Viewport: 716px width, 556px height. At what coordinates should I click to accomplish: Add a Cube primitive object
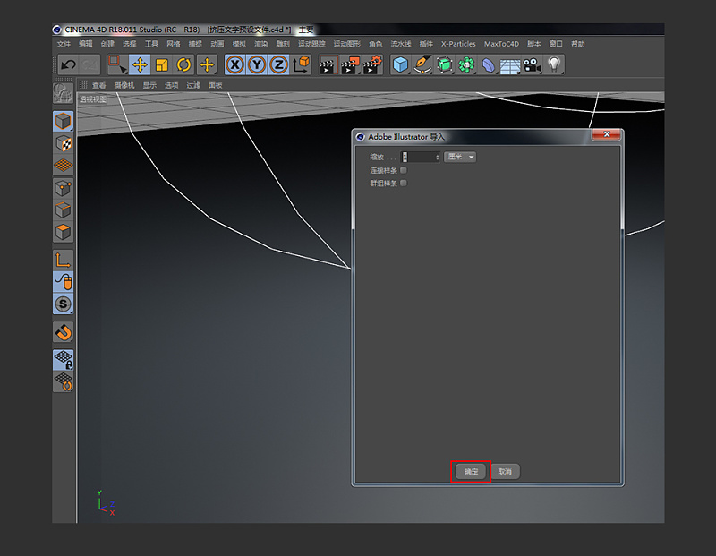(x=400, y=64)
